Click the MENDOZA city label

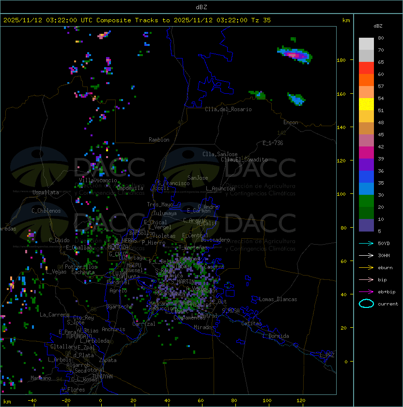point(118,247)
